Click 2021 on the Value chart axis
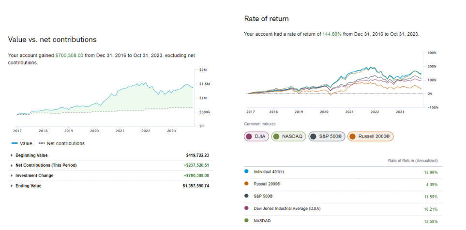Image resolution: width=466 pixels, height=230 pixels. [120, 131]
